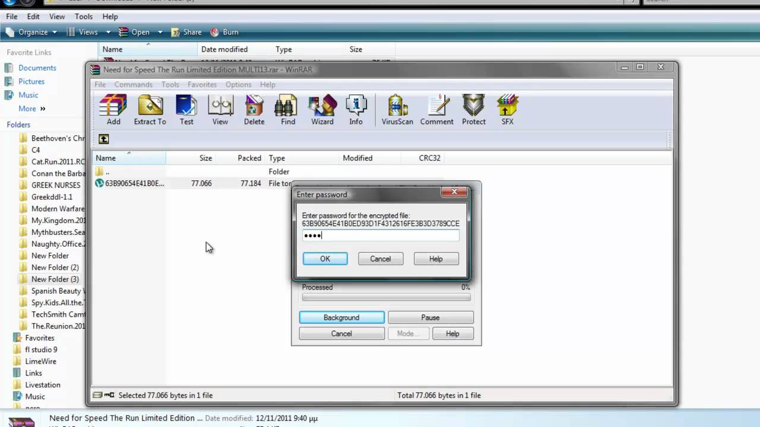This screenshot has height=427, width=760.
Task: Cancel the extraction progress dialog
Action: (x=341, y=333)
